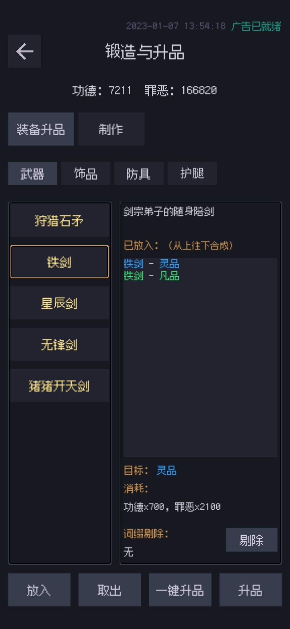Select the 武器 category tab
This screenshot has width=290, height=629.
coord(32,174)
